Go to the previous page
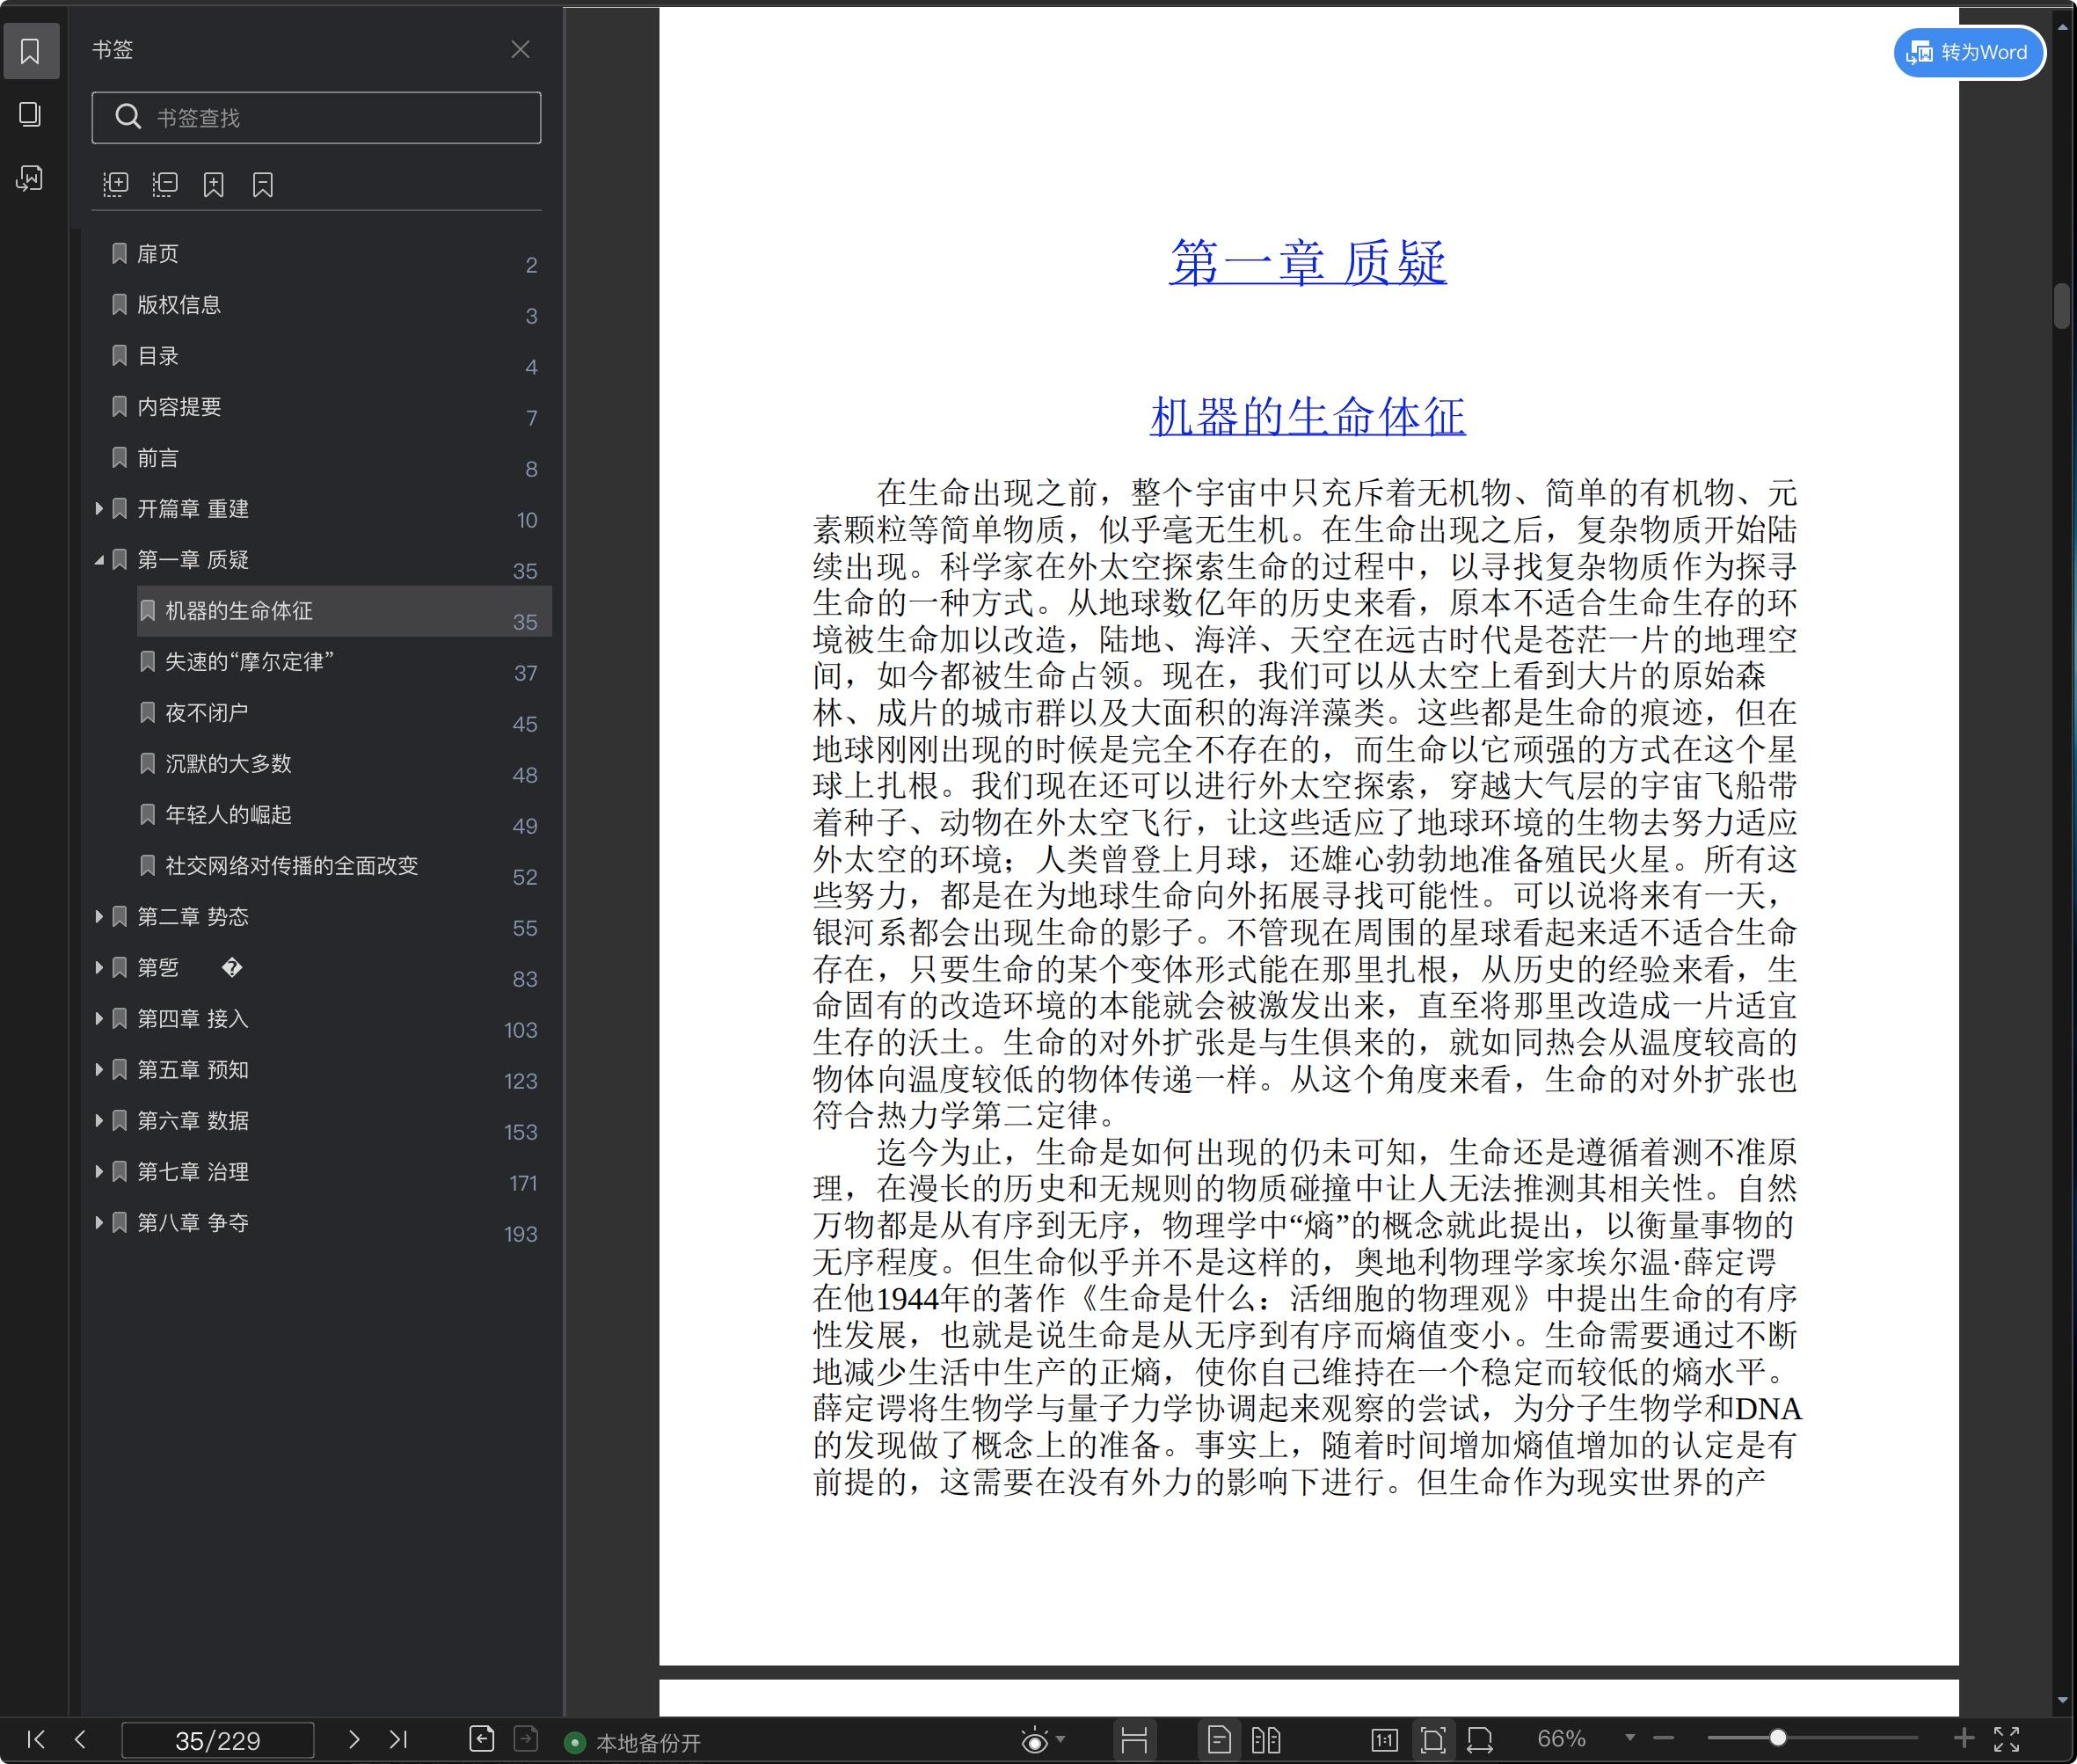Viewport: 2077px width, 1764px height. point(81,1739)
